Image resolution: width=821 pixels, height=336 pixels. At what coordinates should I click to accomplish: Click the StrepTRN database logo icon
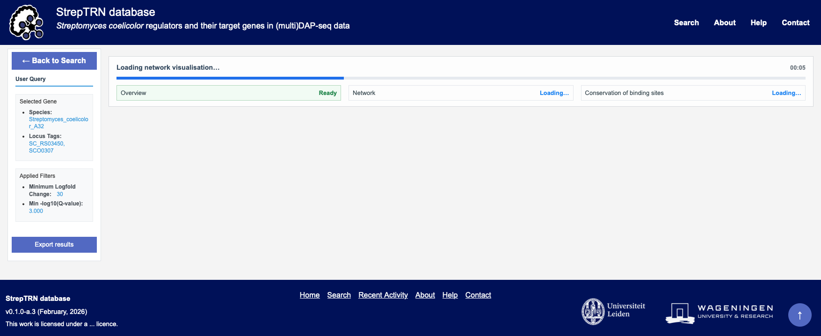pos(27,22)
